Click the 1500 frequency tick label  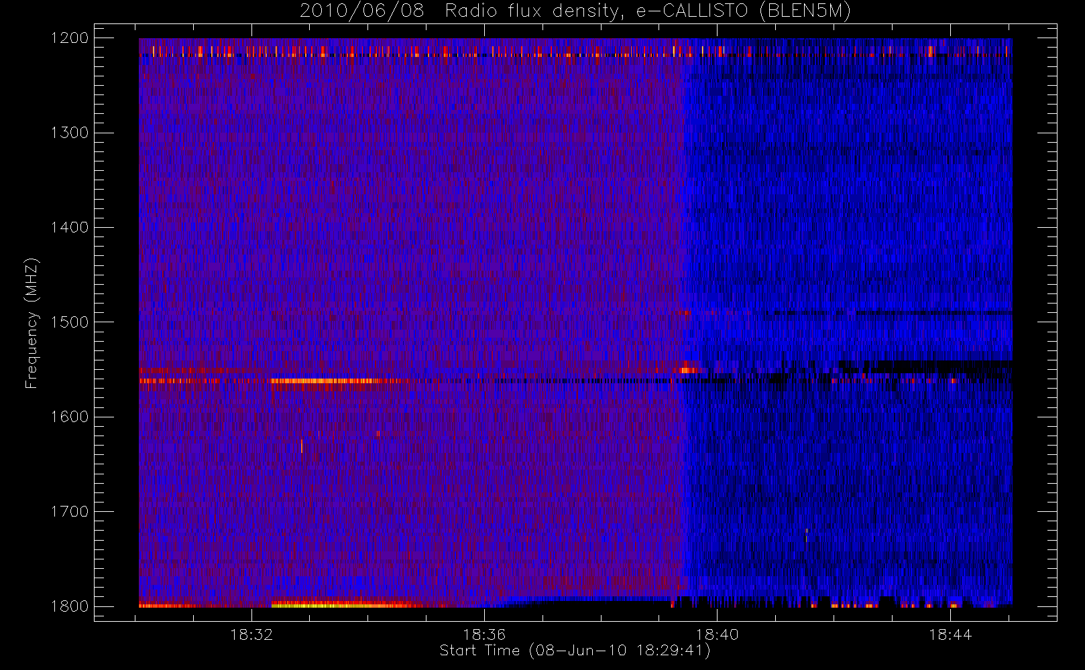pos(70,322)
